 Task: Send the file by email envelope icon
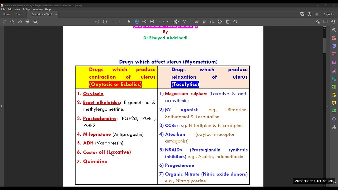point(326,22)
